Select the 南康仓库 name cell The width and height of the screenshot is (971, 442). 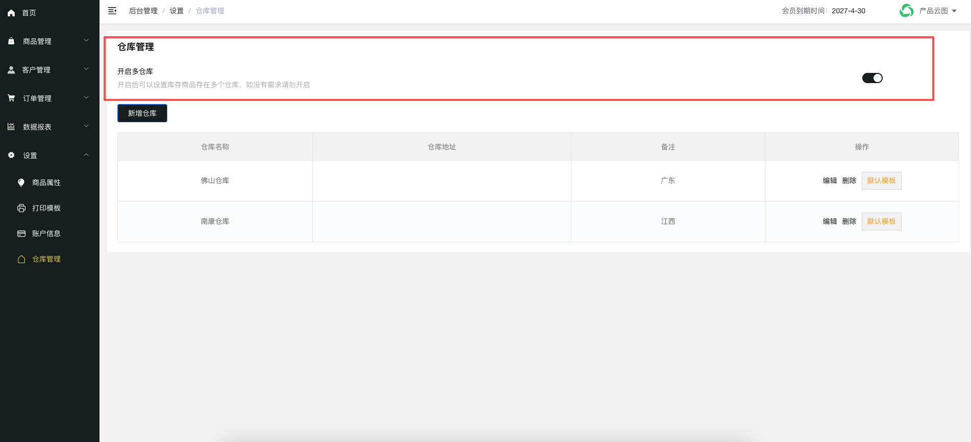point(215,221)
